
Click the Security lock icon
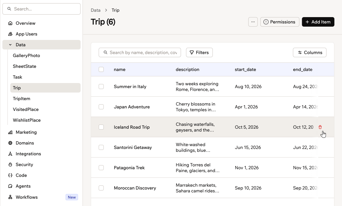tap(10, 164)
